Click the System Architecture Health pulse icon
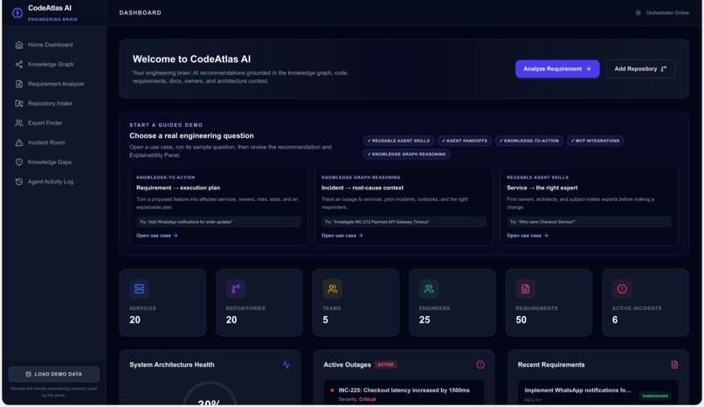The image size is (704, 407). pos(286,364)
